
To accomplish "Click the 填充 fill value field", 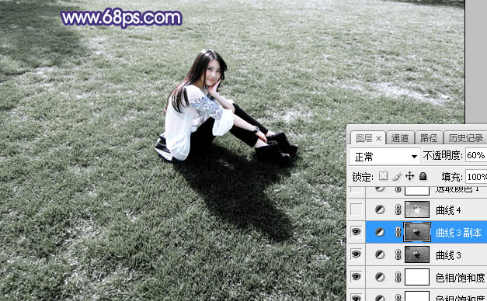I will [x=476, y=177].
